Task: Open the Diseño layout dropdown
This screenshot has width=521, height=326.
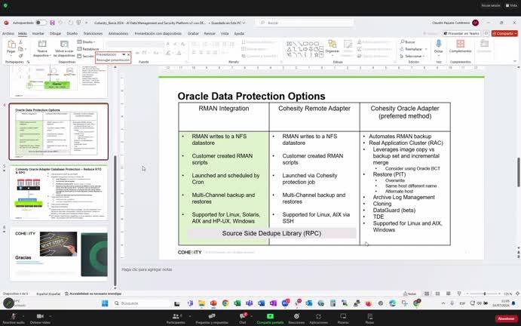Action: coord(87,42)
